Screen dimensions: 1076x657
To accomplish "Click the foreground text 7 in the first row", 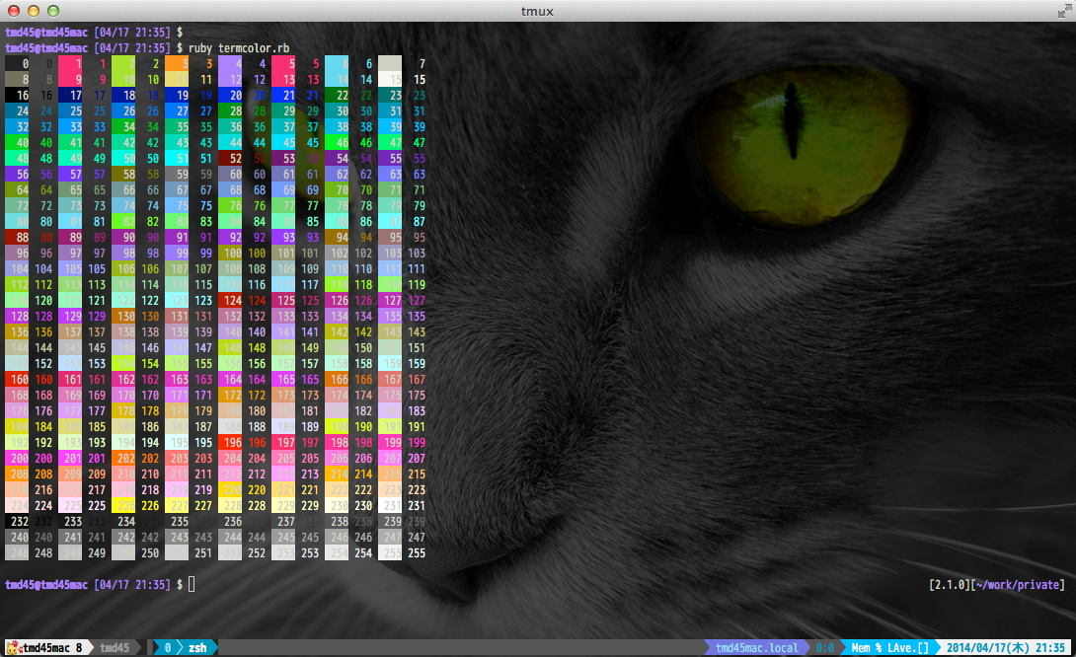I will 423,64.
